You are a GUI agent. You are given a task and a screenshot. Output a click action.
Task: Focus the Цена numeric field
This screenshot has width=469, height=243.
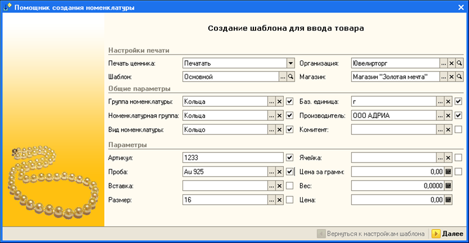coord(397,200)
